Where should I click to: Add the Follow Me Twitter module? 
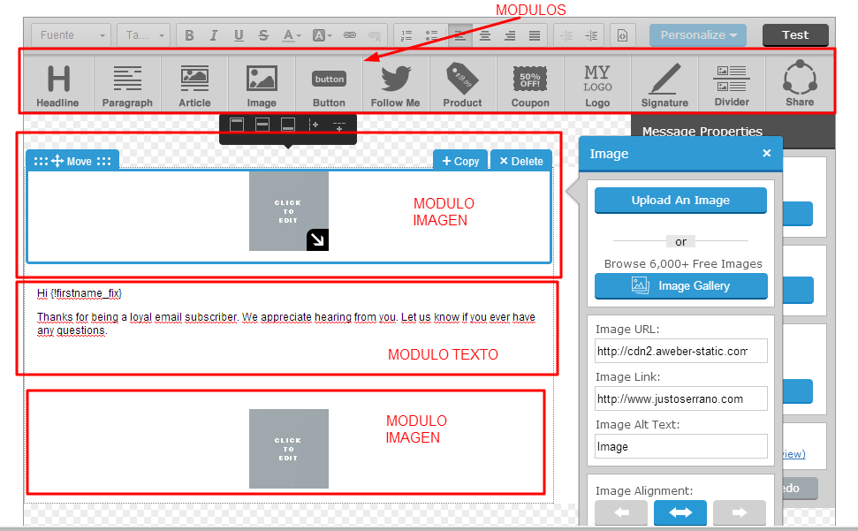click(395, 85)
